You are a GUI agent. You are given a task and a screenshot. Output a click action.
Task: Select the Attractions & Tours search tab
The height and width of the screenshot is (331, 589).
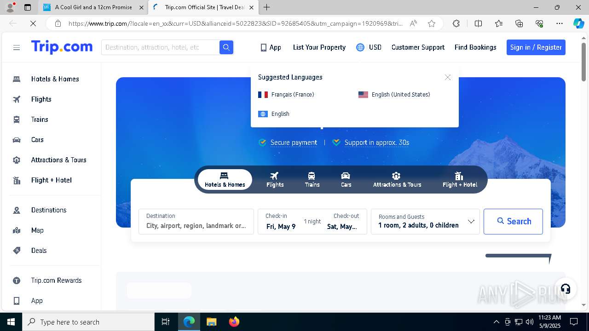(x=397, y=180)
